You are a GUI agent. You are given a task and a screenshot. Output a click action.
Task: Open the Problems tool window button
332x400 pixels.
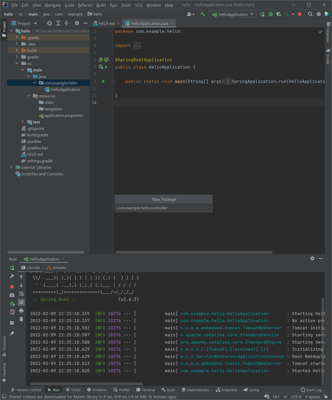tap(97, 390)
